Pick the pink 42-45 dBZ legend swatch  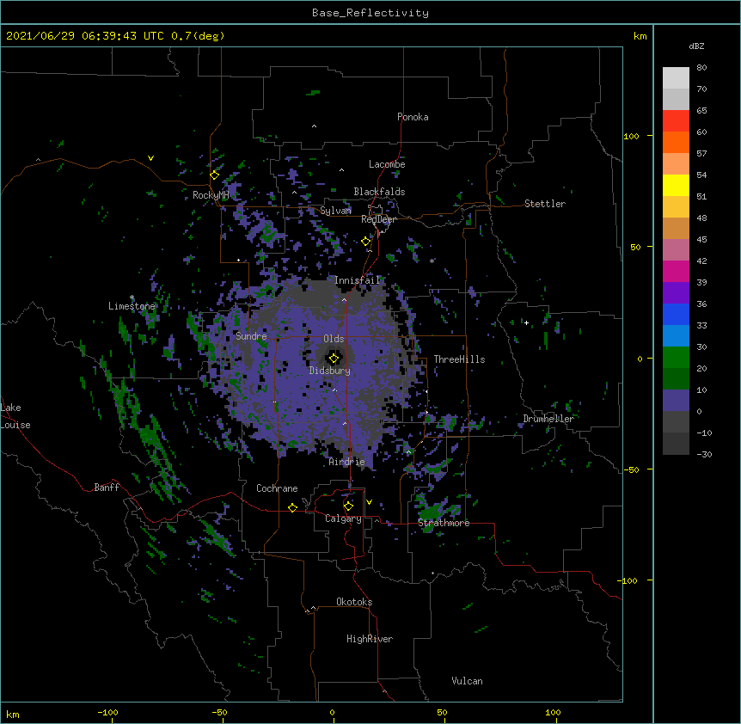[676, 250]
